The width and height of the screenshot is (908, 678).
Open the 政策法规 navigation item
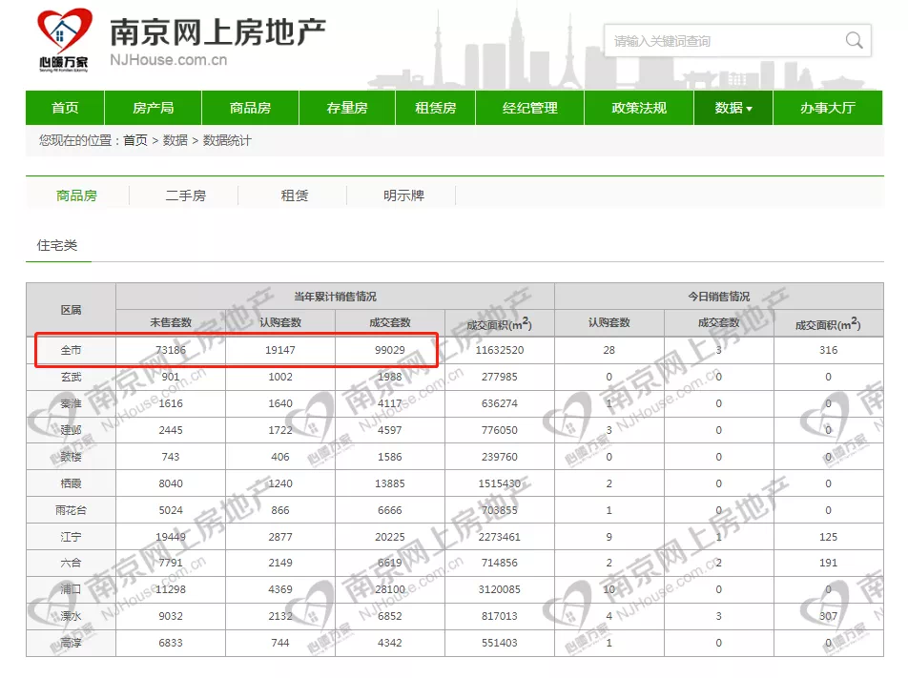tap(639, 108)
